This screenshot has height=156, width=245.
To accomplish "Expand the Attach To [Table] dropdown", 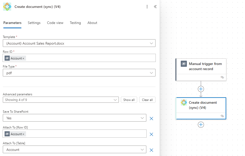I will coord(74,149).
